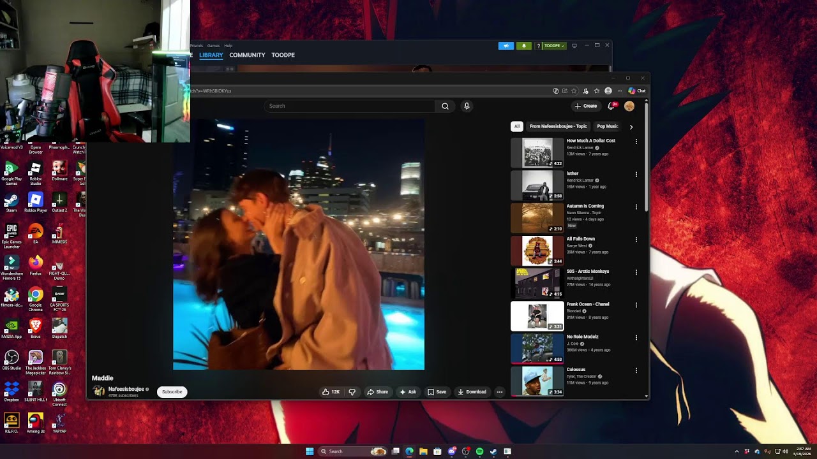Open more actions ellipsis below video
The width and height of the screenshot is (817, 459).
point(500,392)
